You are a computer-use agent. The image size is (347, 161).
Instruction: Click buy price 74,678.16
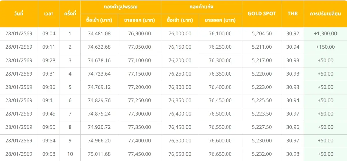point(99,60)
